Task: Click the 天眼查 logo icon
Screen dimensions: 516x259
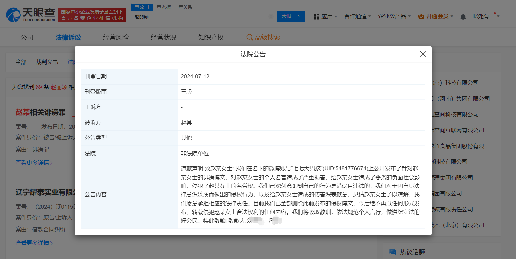Action: 13,14
